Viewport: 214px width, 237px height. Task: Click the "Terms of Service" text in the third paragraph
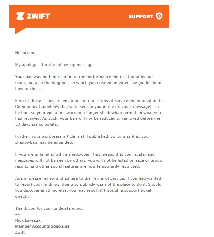tap(112, 101)
